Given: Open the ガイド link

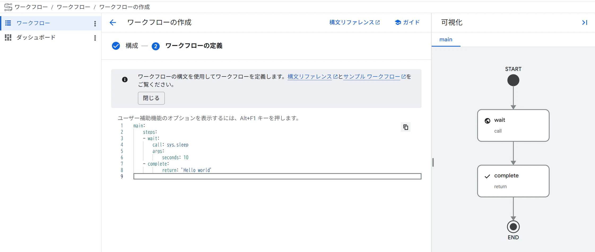Looking at the screenshot, I should tap(407, 22).
